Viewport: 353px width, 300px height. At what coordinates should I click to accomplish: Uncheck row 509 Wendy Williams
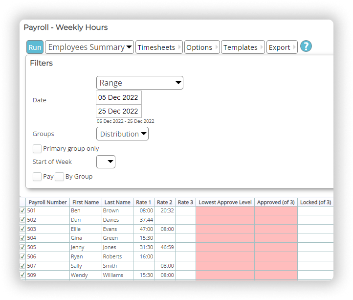[x=22, y=275]
